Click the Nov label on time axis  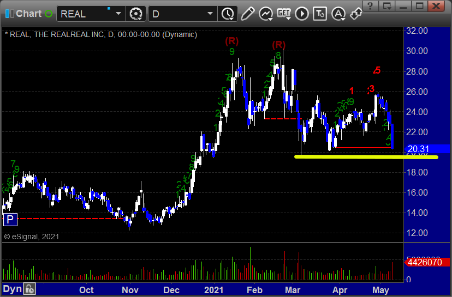130,290
